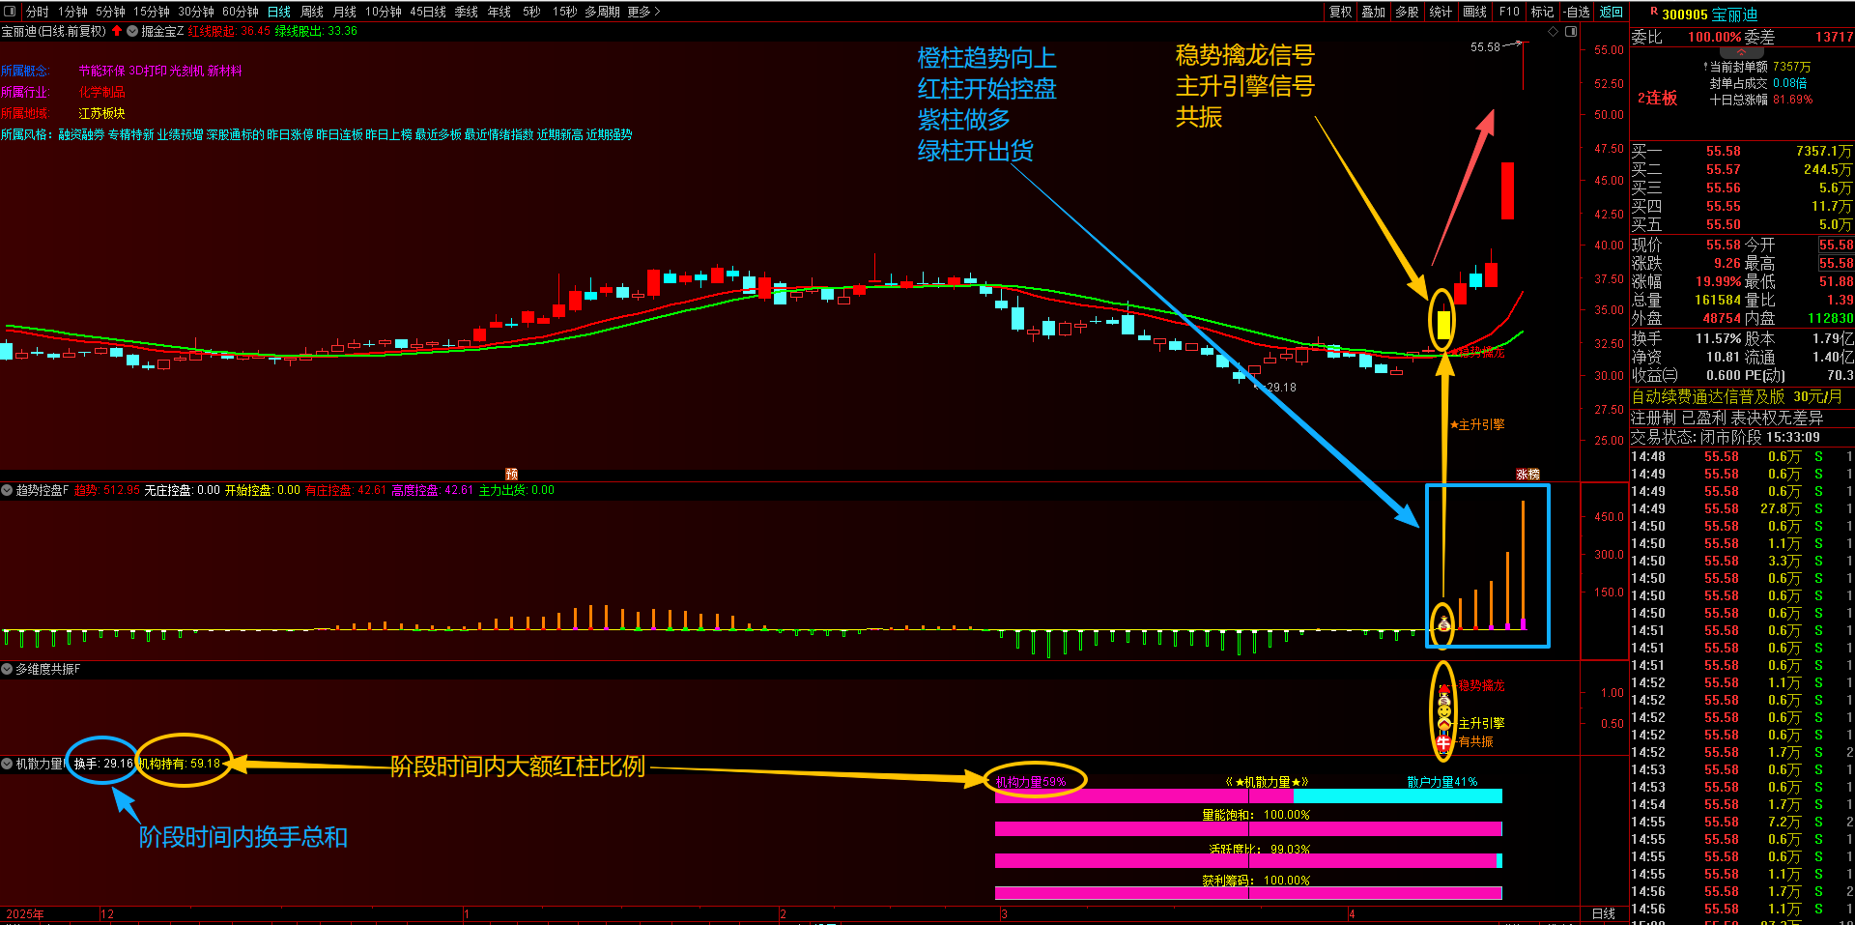Open the 更多 periods menu
Screen dimensions: 1855x925
pyautogui.click(x=643, y=12)
